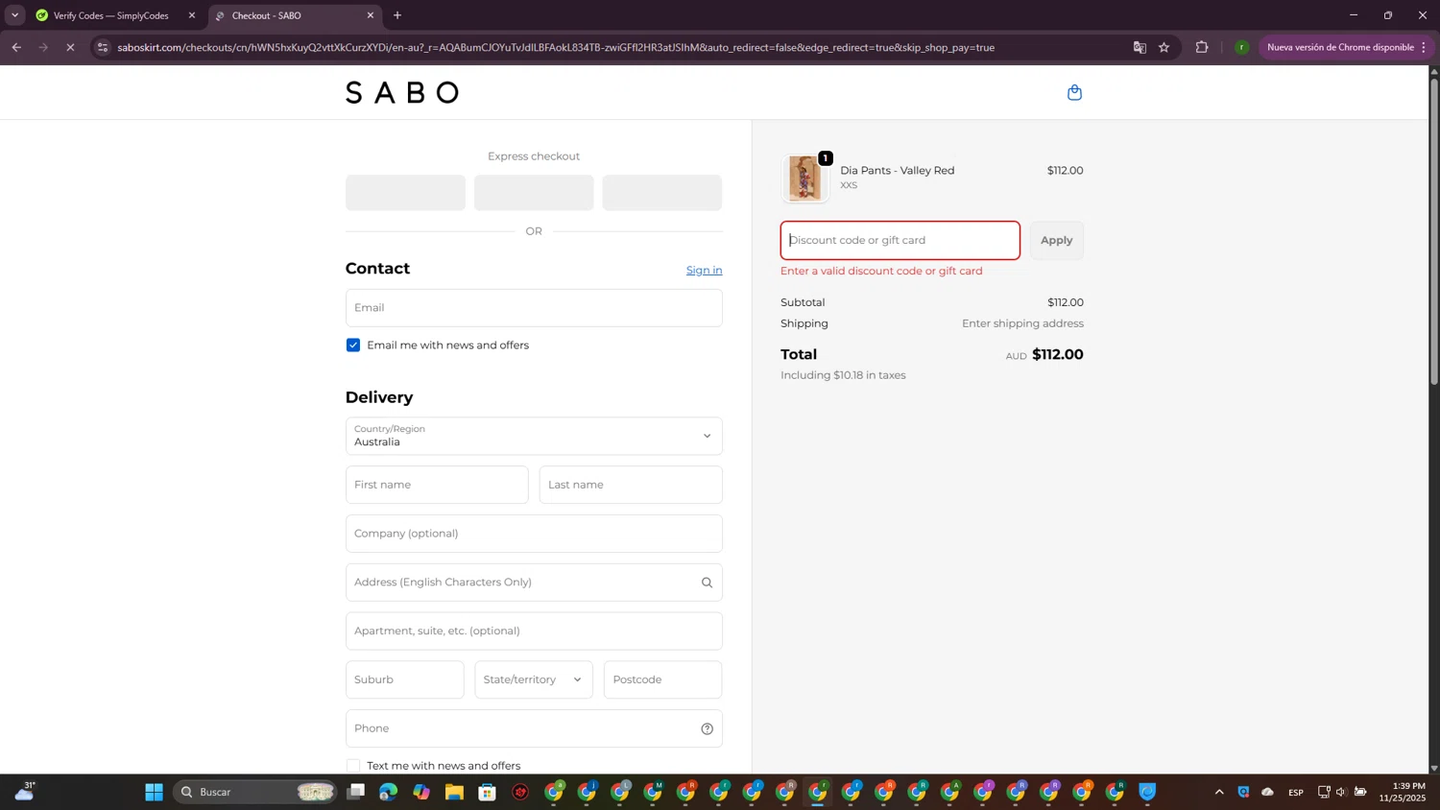
Task: Uncheck Email me with news and offers
Action: coord(353,345)
